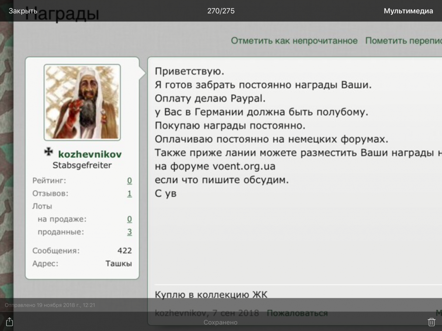The width and height of the screenshot is (442, 331).
Task: Click the Награды page heading
Action: pos(63,14)
